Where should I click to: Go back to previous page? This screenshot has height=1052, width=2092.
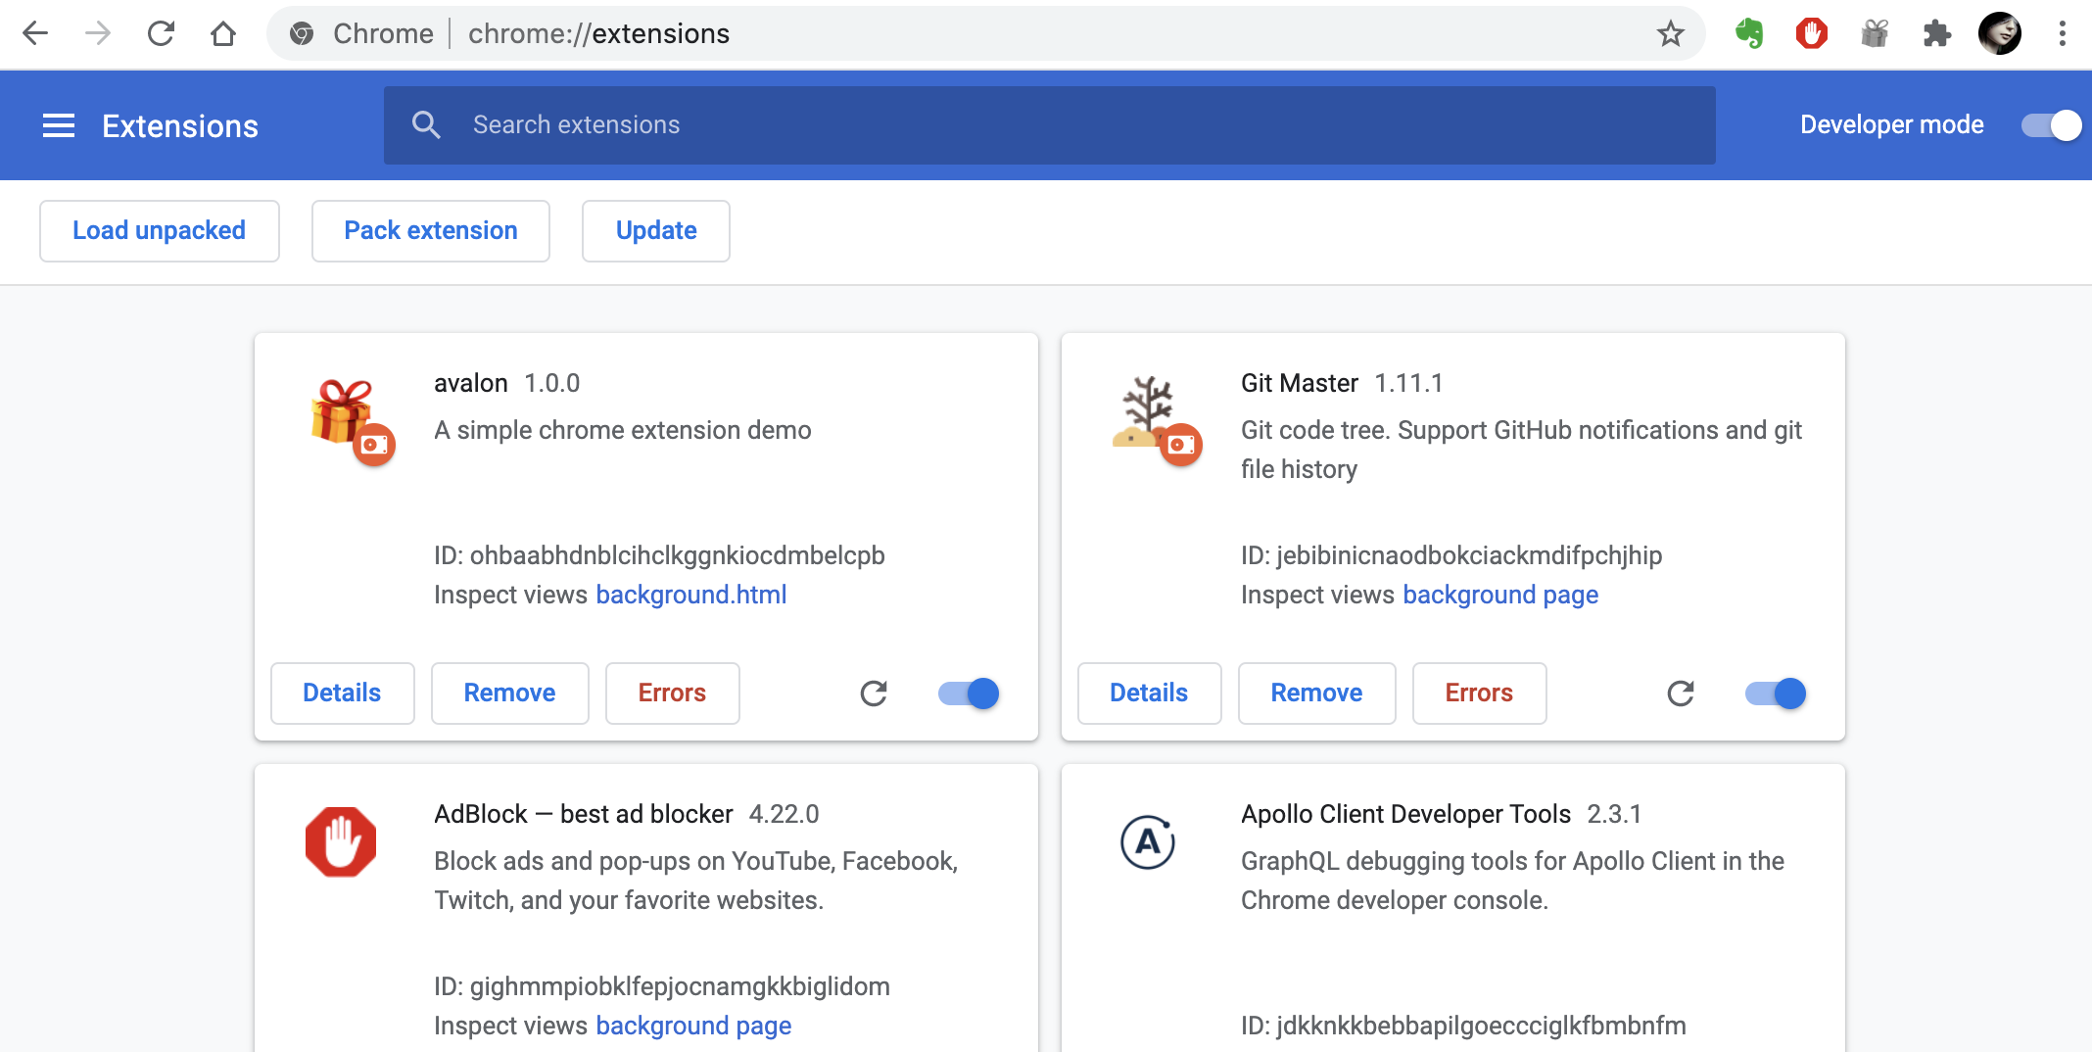35,33
